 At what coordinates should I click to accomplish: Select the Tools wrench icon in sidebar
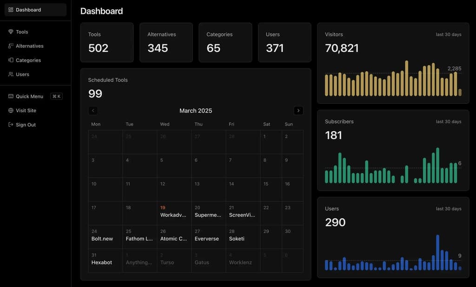(x=10, y=32)
